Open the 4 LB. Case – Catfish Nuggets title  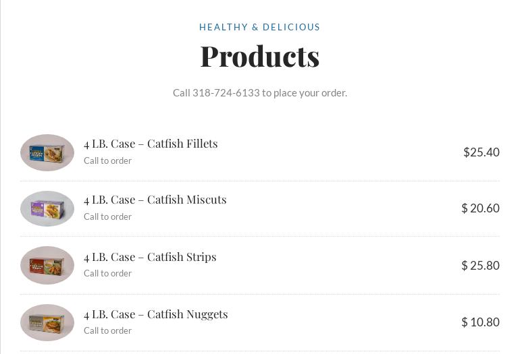coord(155,314)
